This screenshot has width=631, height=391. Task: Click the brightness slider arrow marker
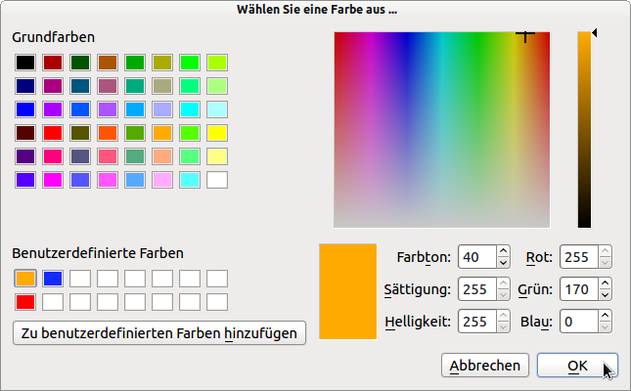tap(596, 34)
